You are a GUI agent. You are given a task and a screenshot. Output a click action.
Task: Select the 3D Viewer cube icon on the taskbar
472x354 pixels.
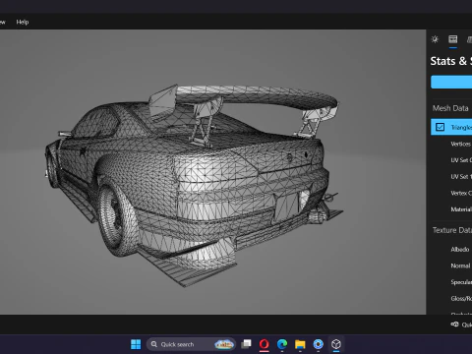coord(336,344)
